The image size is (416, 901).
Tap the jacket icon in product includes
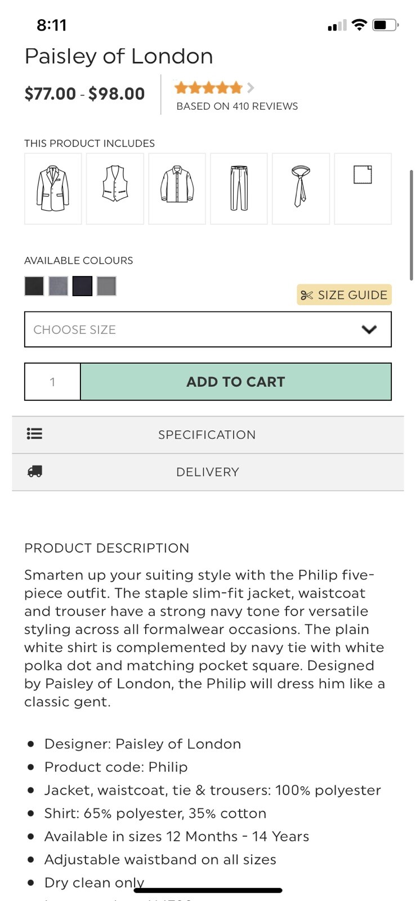[x=53, y=189]
